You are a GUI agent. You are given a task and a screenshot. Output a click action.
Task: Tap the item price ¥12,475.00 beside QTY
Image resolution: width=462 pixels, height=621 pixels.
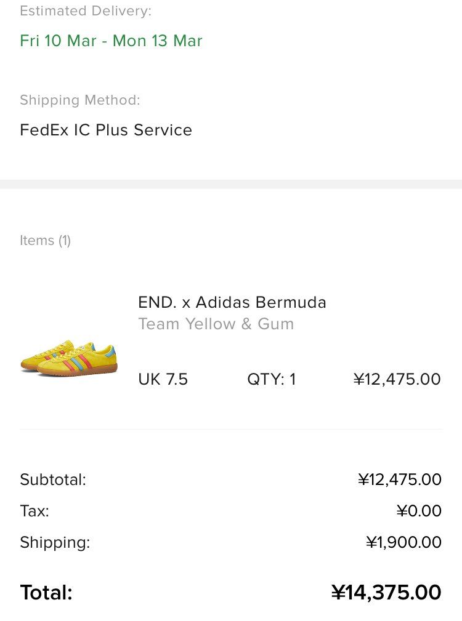coord(397,379)
